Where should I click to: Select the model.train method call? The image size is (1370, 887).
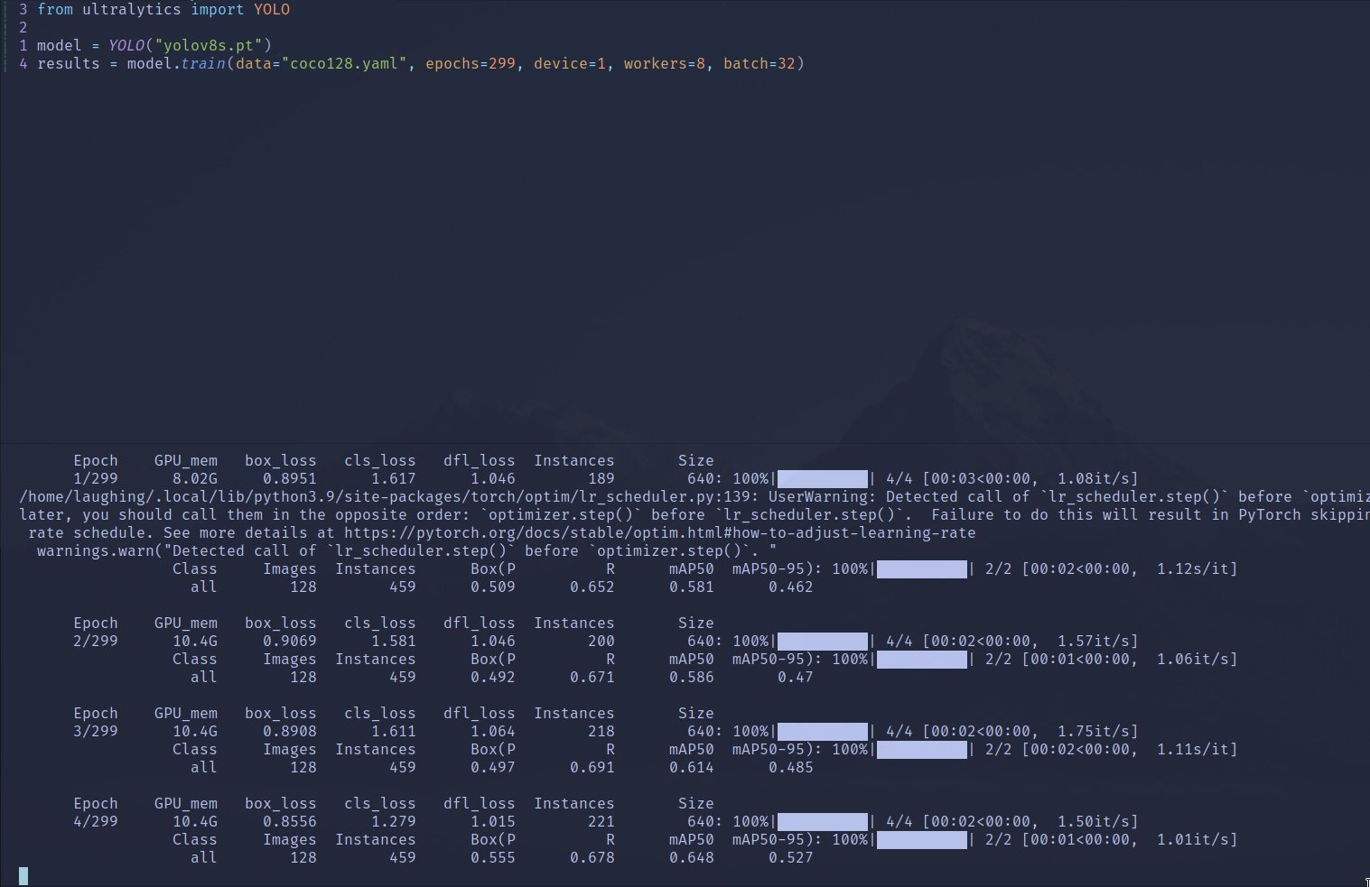[x=176, y=63]
